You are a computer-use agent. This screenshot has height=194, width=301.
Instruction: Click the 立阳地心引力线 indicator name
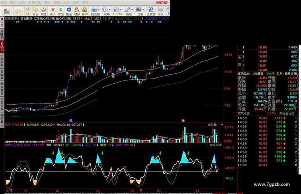[44, 18]
